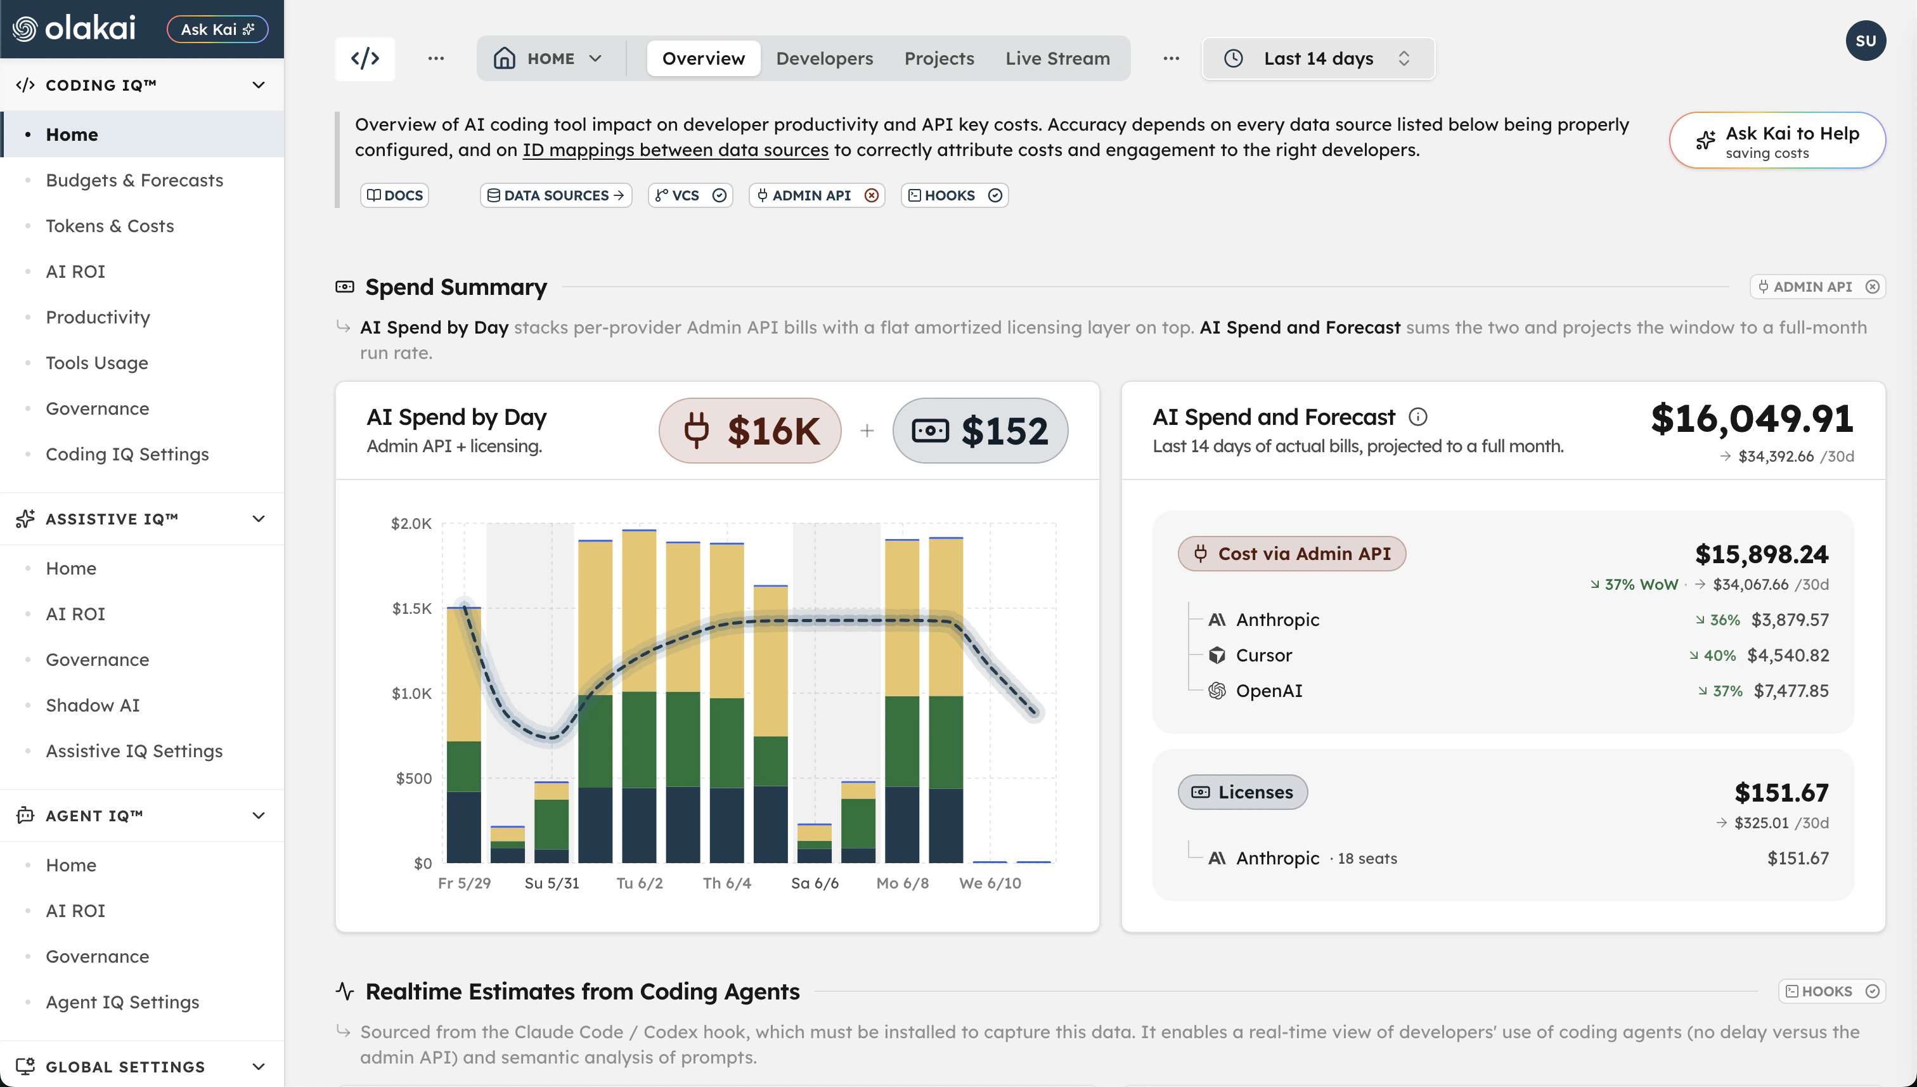This screenshot has width=1917, height=1087.
Task: Open Agent IQ Settings
Action: 142,1002
